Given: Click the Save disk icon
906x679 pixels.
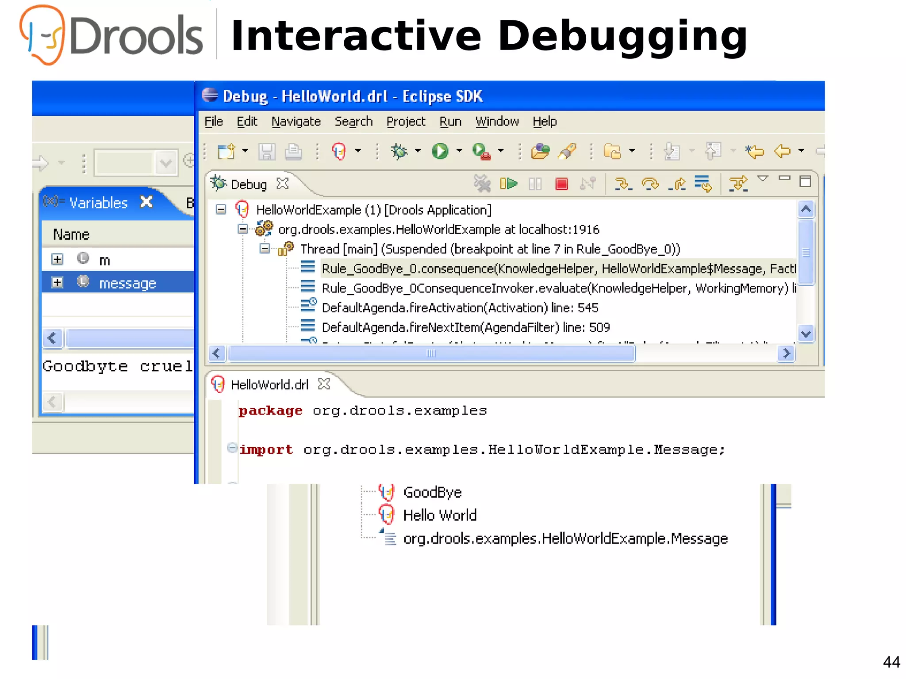Looking at the screenshot, I should [x=267, y=151].
